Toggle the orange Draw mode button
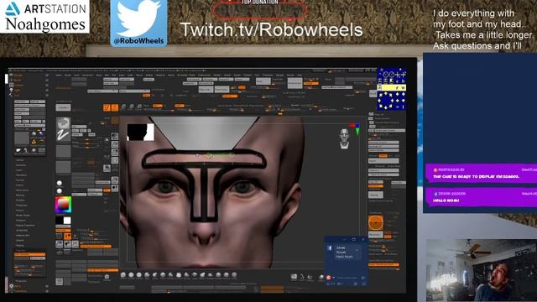The image size is (537, 302). (x=115, y=107)
